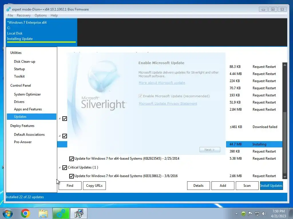Open the volume speaker icon

click(264, 214)
